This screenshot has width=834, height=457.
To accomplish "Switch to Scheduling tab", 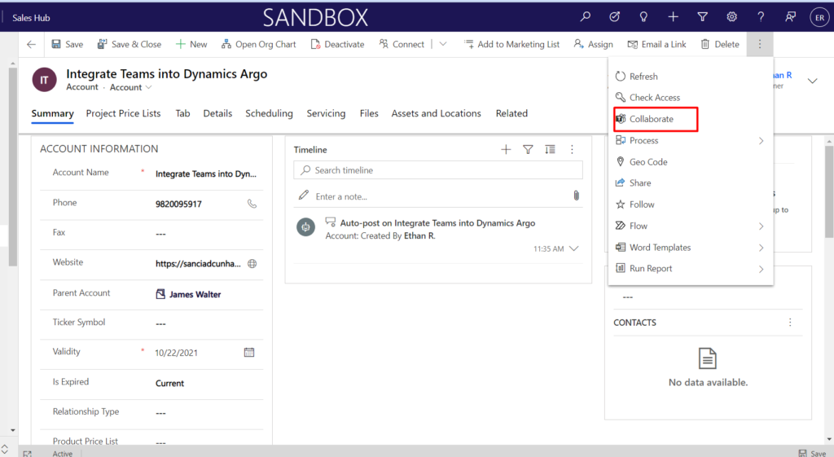I will (x=269, y=113).
